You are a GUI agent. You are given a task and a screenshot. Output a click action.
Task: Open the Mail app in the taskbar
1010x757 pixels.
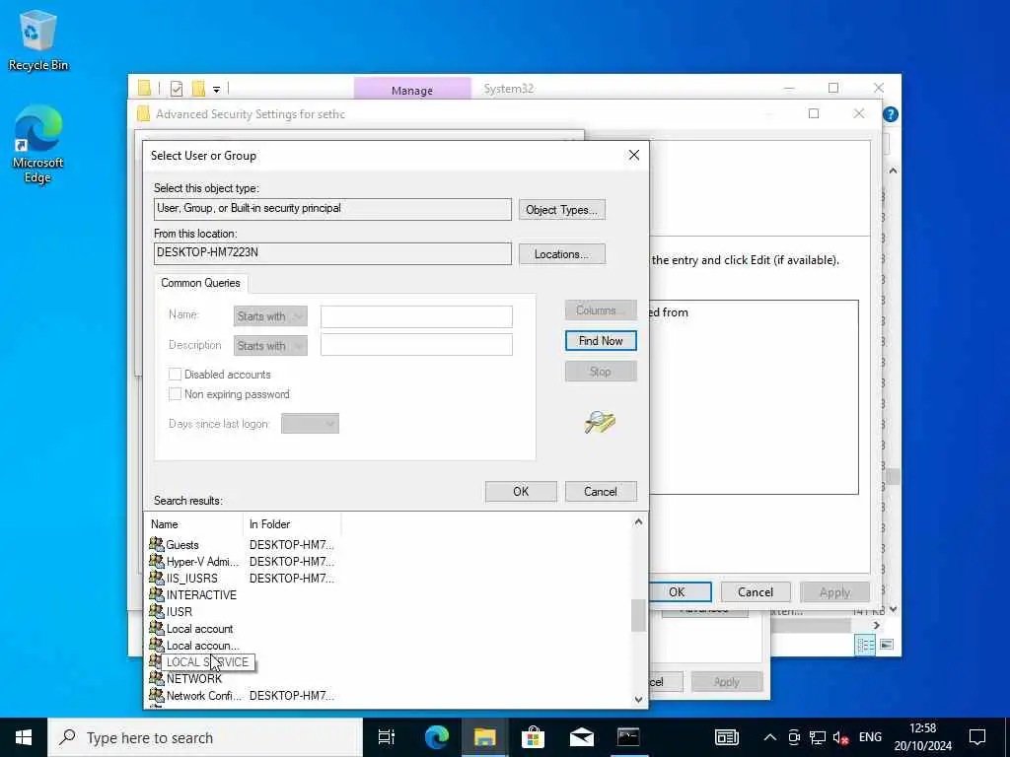click(x=581, y=737)
